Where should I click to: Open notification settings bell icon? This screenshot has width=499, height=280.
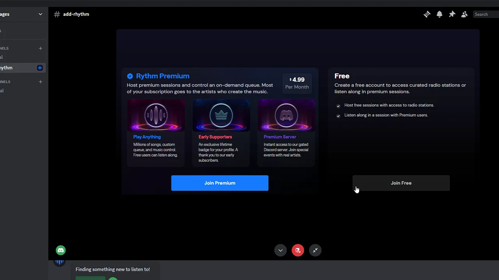pos(439,14)
